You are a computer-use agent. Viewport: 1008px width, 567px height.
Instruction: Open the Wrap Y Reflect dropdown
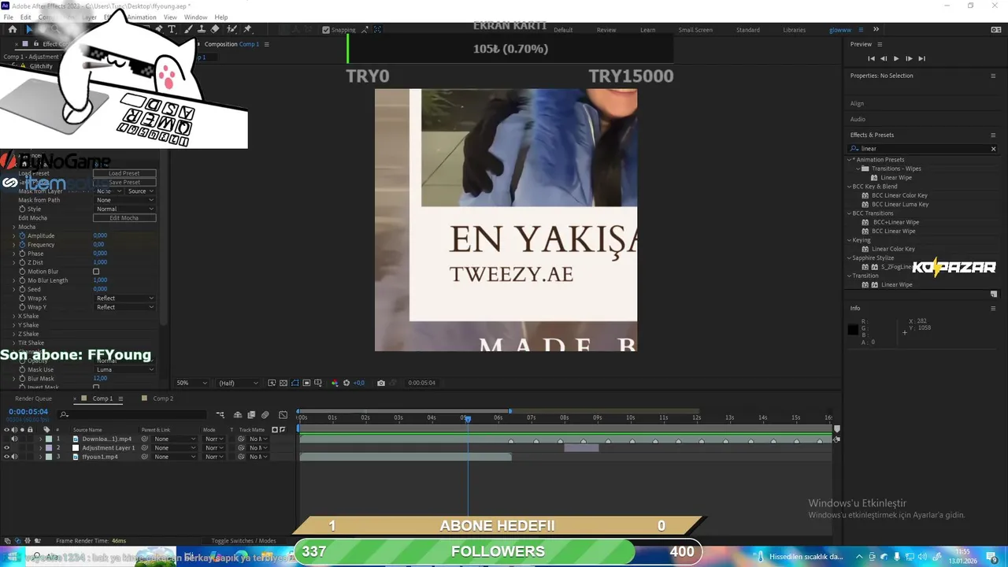(x=124, y=307)
